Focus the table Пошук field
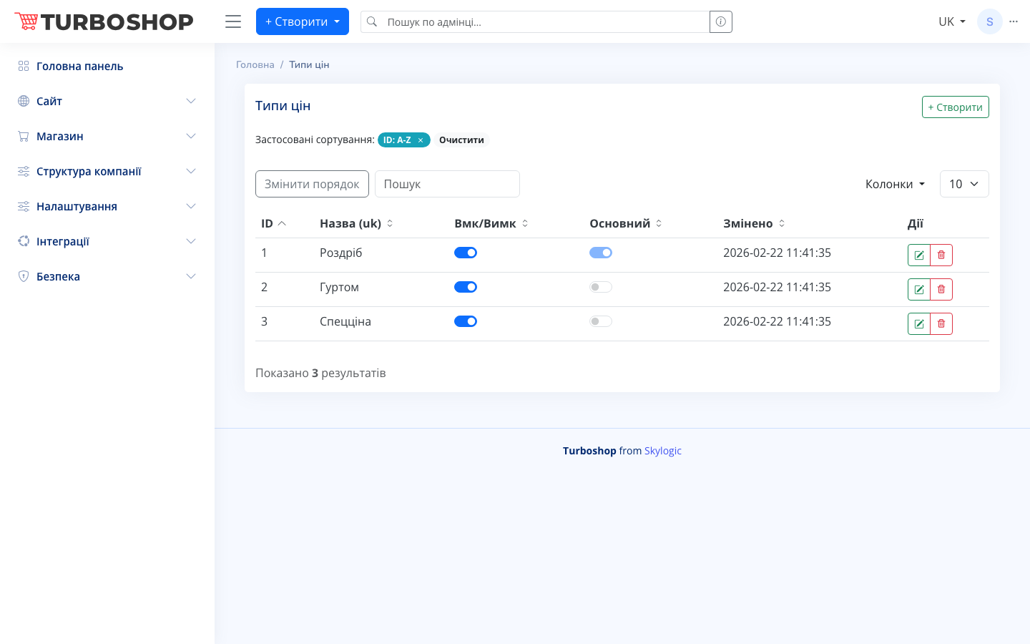Image resolution: width=1030 pixels, height=644 pixels. point(447,184)
